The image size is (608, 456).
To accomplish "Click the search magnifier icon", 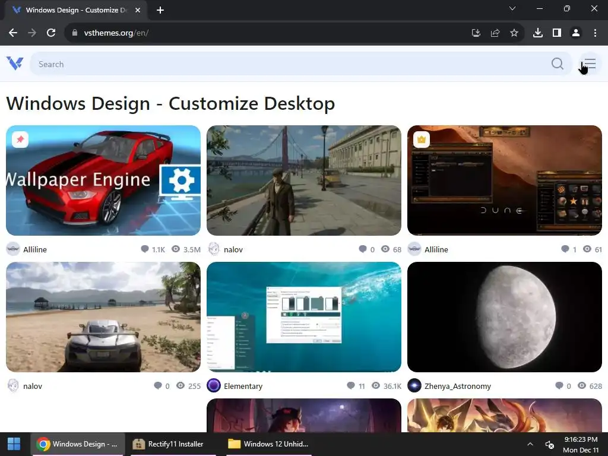I will [x=557, y=64].
